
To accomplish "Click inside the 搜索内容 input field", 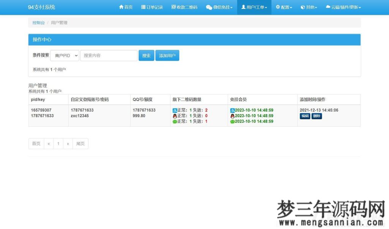I will pos(109,55).
